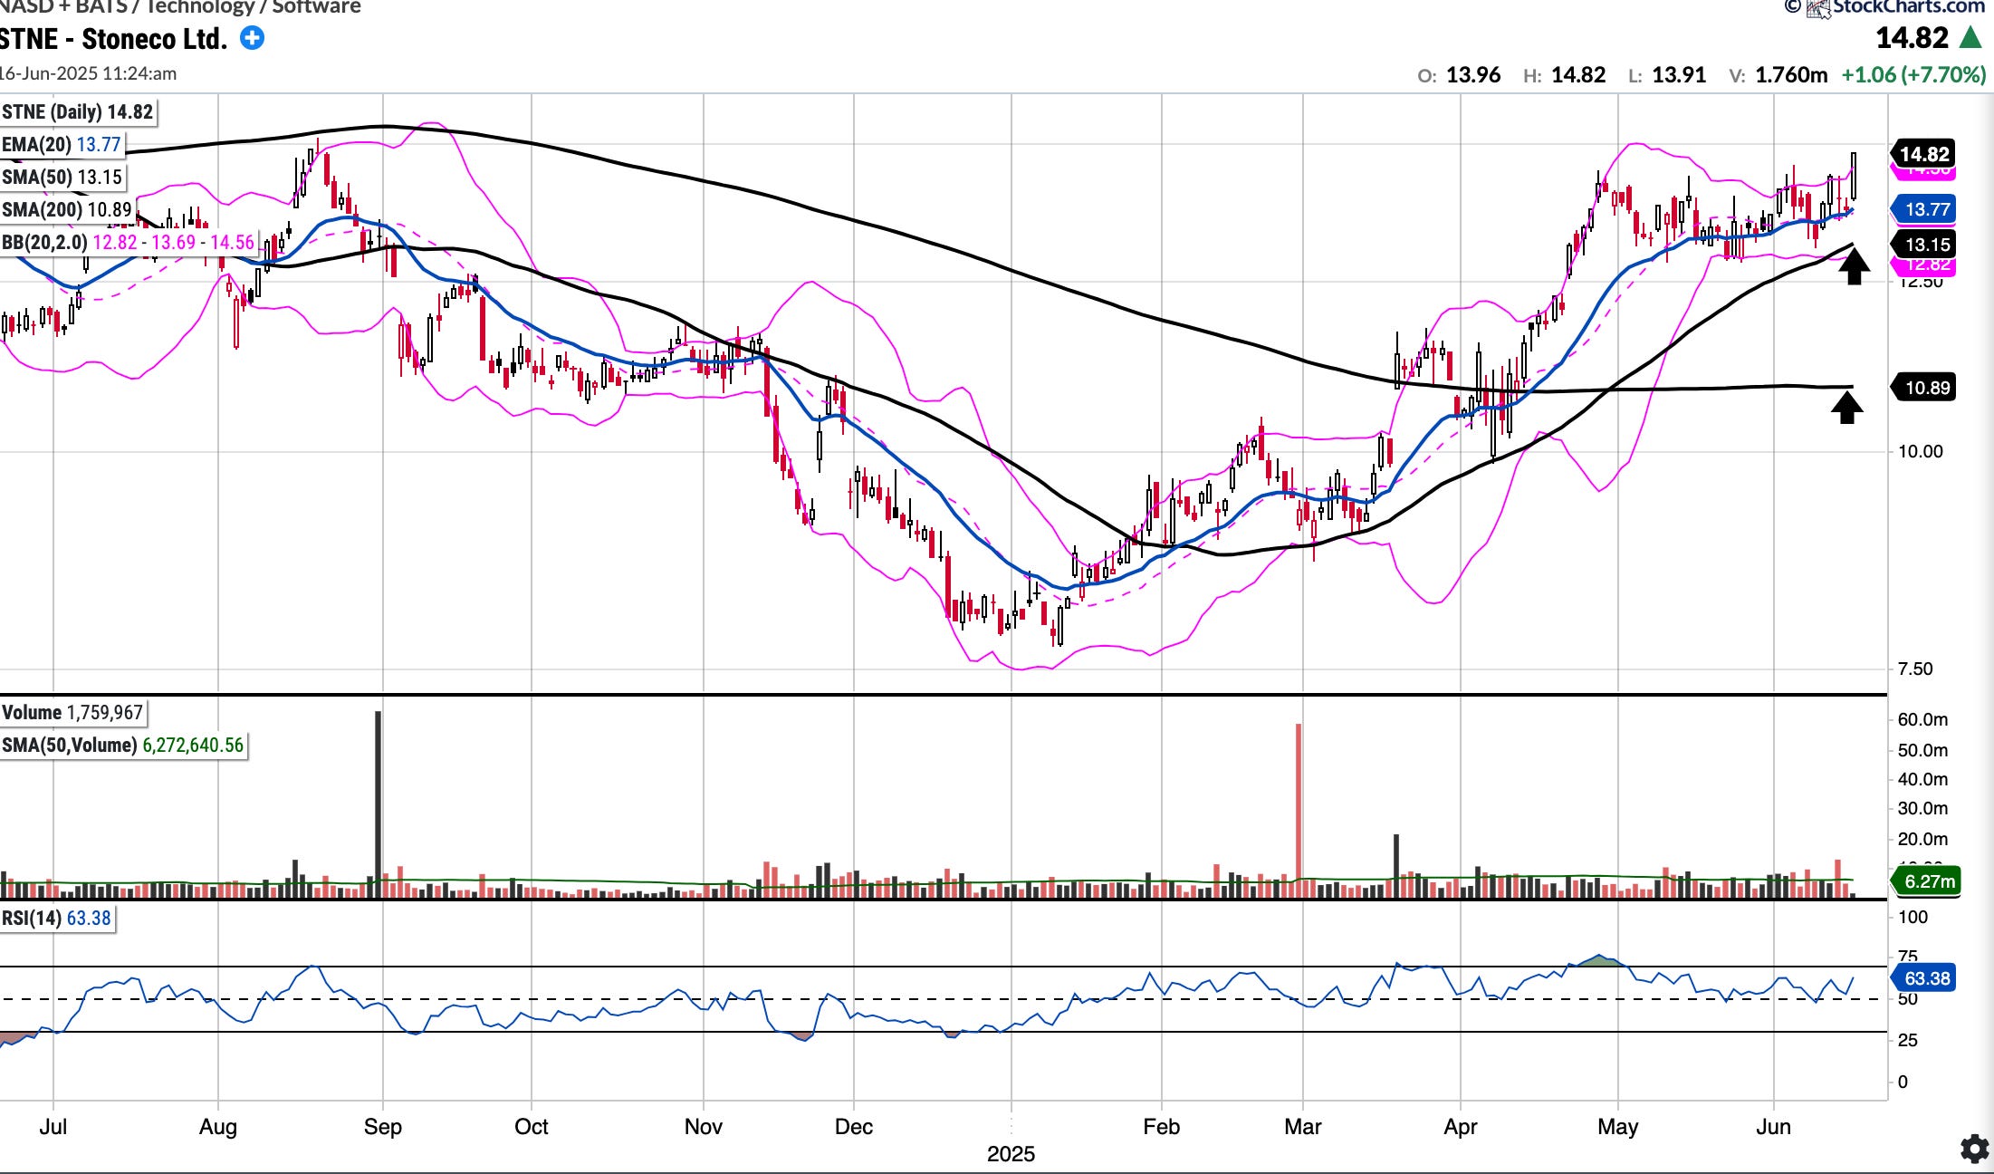Click the green 6.27m volume average tag
The height and width of the screenshot is (1174, 1994).
(1929, 881)
